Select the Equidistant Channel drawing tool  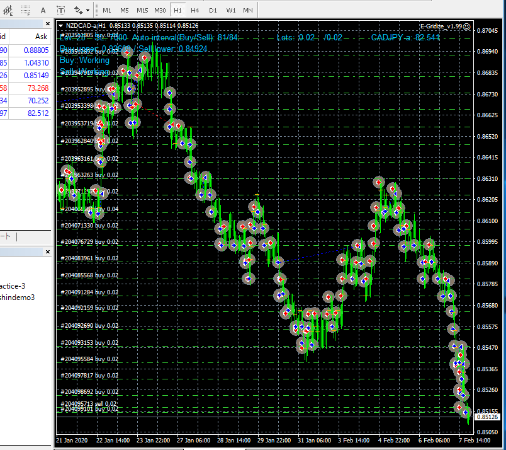pyautogui.click(x=8, y=10)
